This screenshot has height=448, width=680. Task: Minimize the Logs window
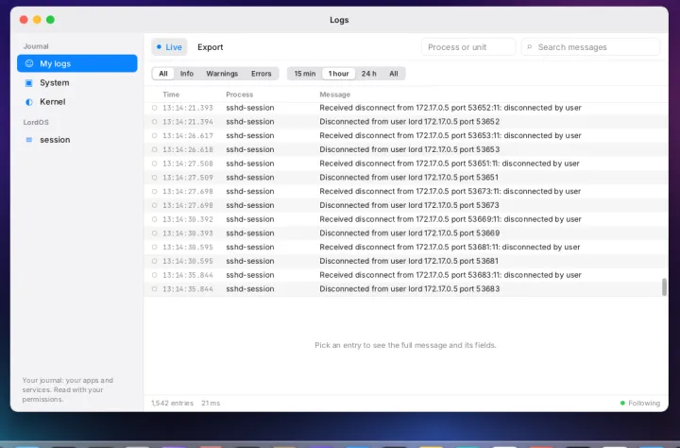tap(37, 20)
